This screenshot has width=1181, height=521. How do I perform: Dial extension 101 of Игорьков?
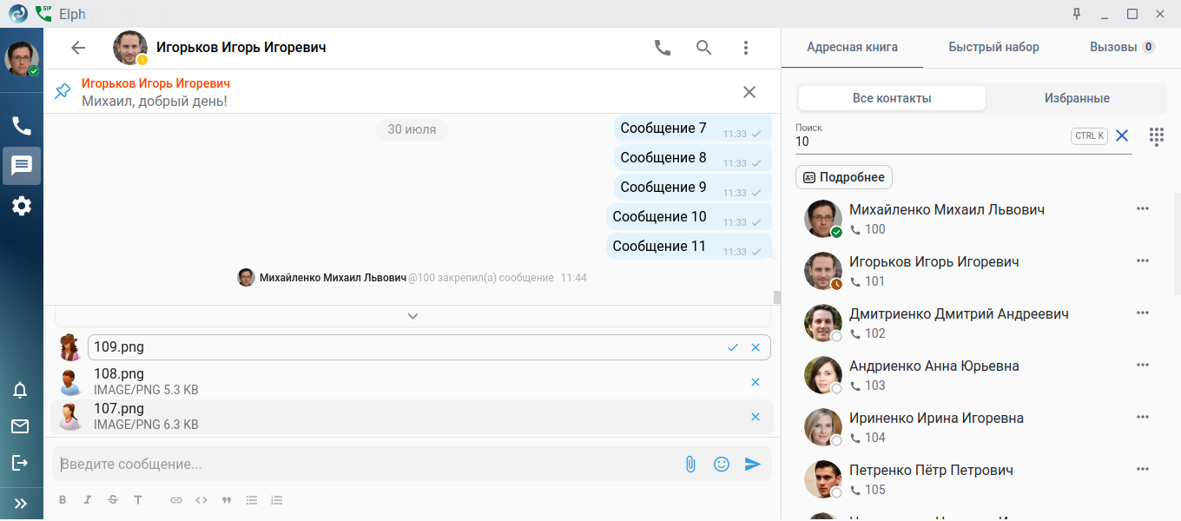[x=868, y=281]
